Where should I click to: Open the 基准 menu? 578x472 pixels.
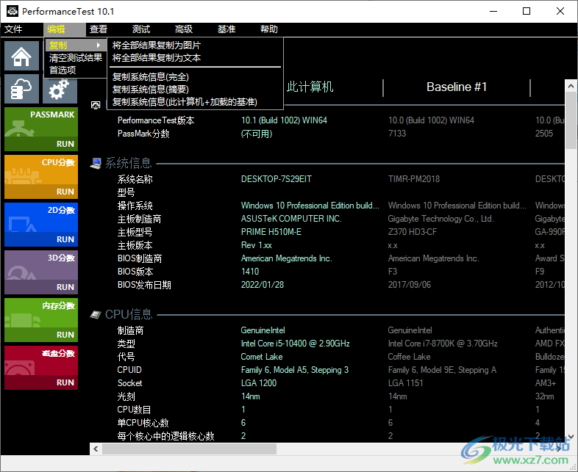click(226, 29)
